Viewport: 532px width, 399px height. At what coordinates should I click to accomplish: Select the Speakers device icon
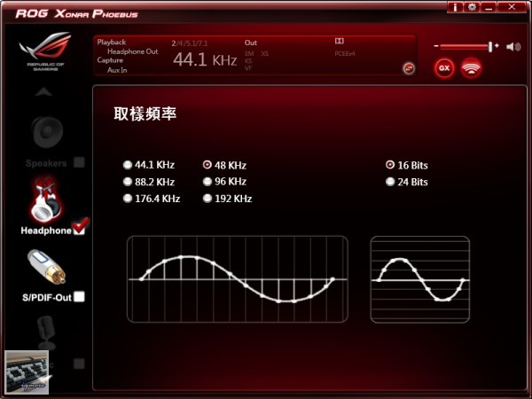[48, 132]
